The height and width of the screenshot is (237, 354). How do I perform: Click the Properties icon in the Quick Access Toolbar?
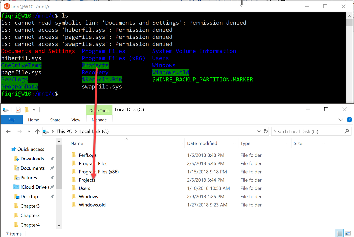point(18,109)
